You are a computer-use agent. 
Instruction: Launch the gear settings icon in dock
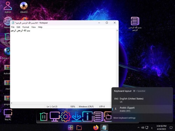tap(65, 117)
